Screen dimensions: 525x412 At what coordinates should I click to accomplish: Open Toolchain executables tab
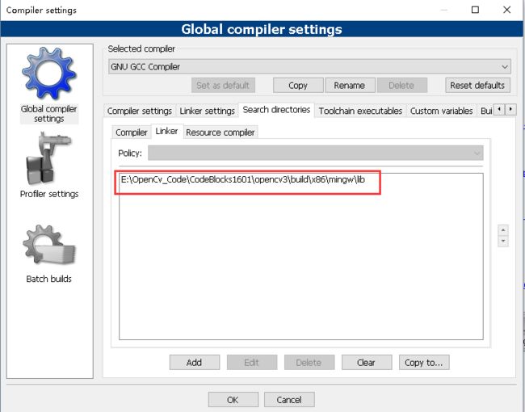tap(360, 111)
